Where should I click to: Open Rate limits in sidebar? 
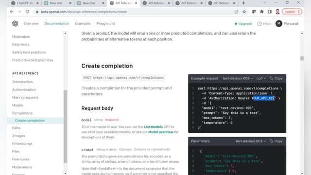click(20, 44)
